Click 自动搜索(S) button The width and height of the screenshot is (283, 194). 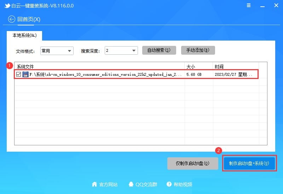[159, 50]
